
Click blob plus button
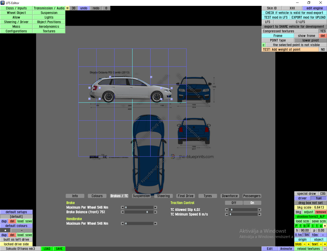pos(309,244)
